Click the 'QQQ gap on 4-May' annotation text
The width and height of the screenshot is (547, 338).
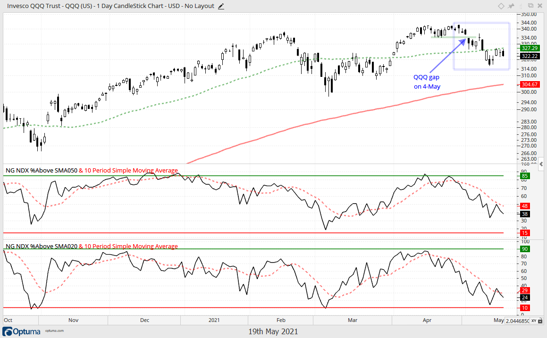pyautogui.click(x=427, y=82)
